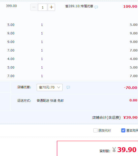This screenshot has height=156, width=138.
Task: Enable the 朋友代付 checkbox
Action: click(x=95, y=130)
